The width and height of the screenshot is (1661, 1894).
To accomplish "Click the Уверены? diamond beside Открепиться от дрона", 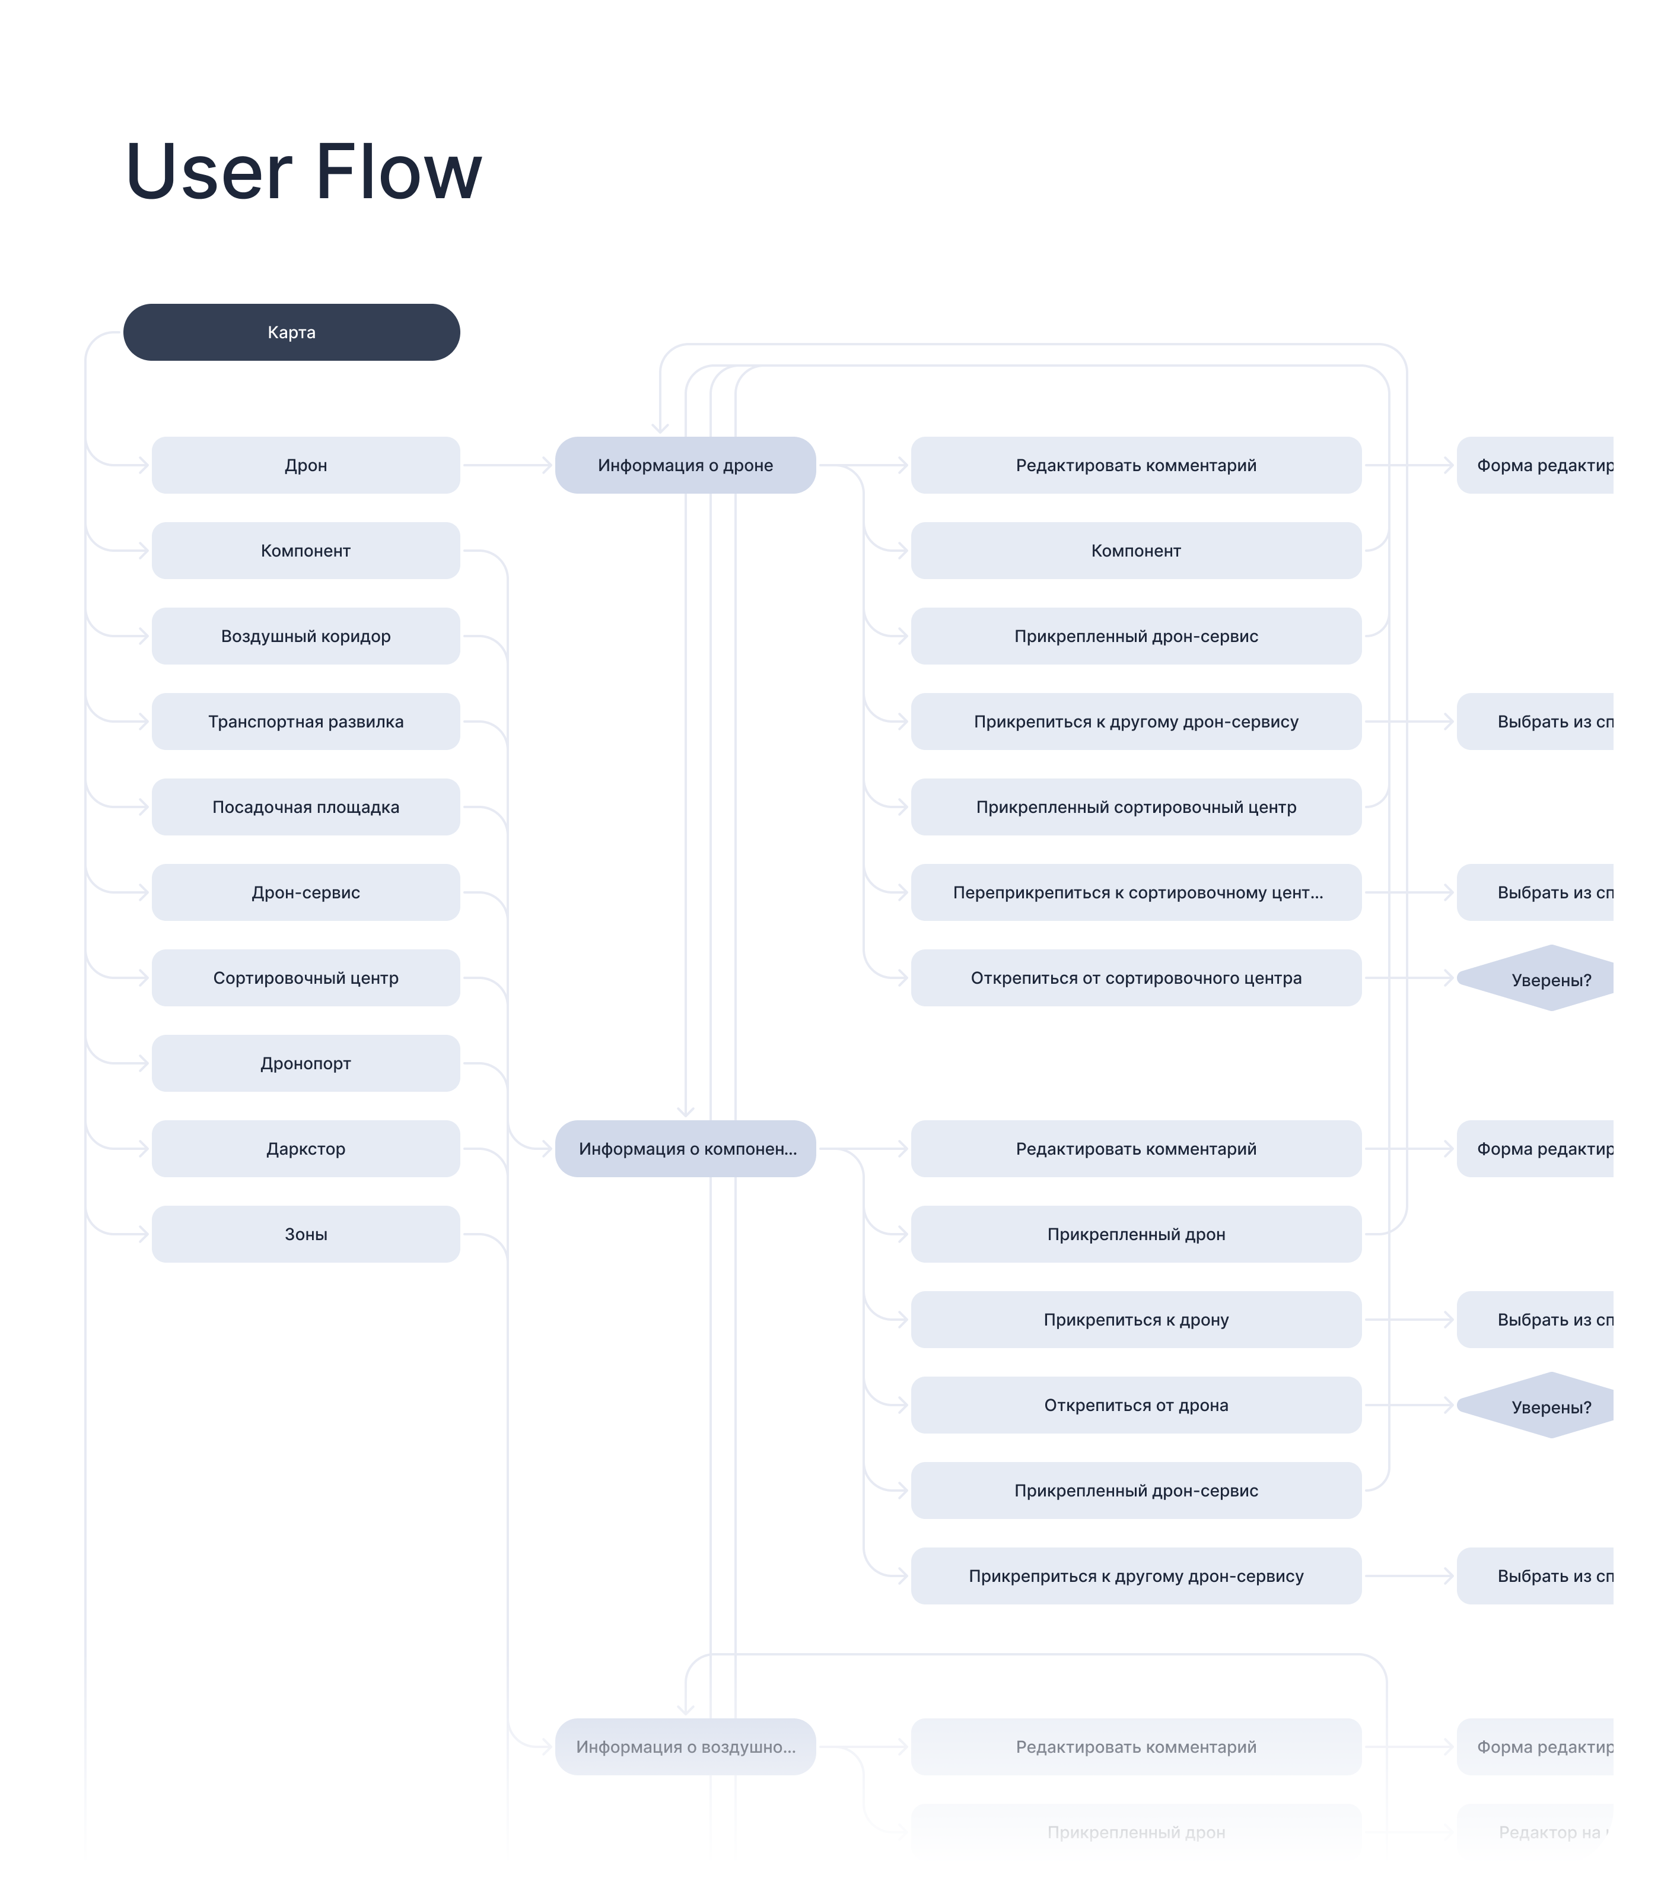I will [x=1549, y=1406].
